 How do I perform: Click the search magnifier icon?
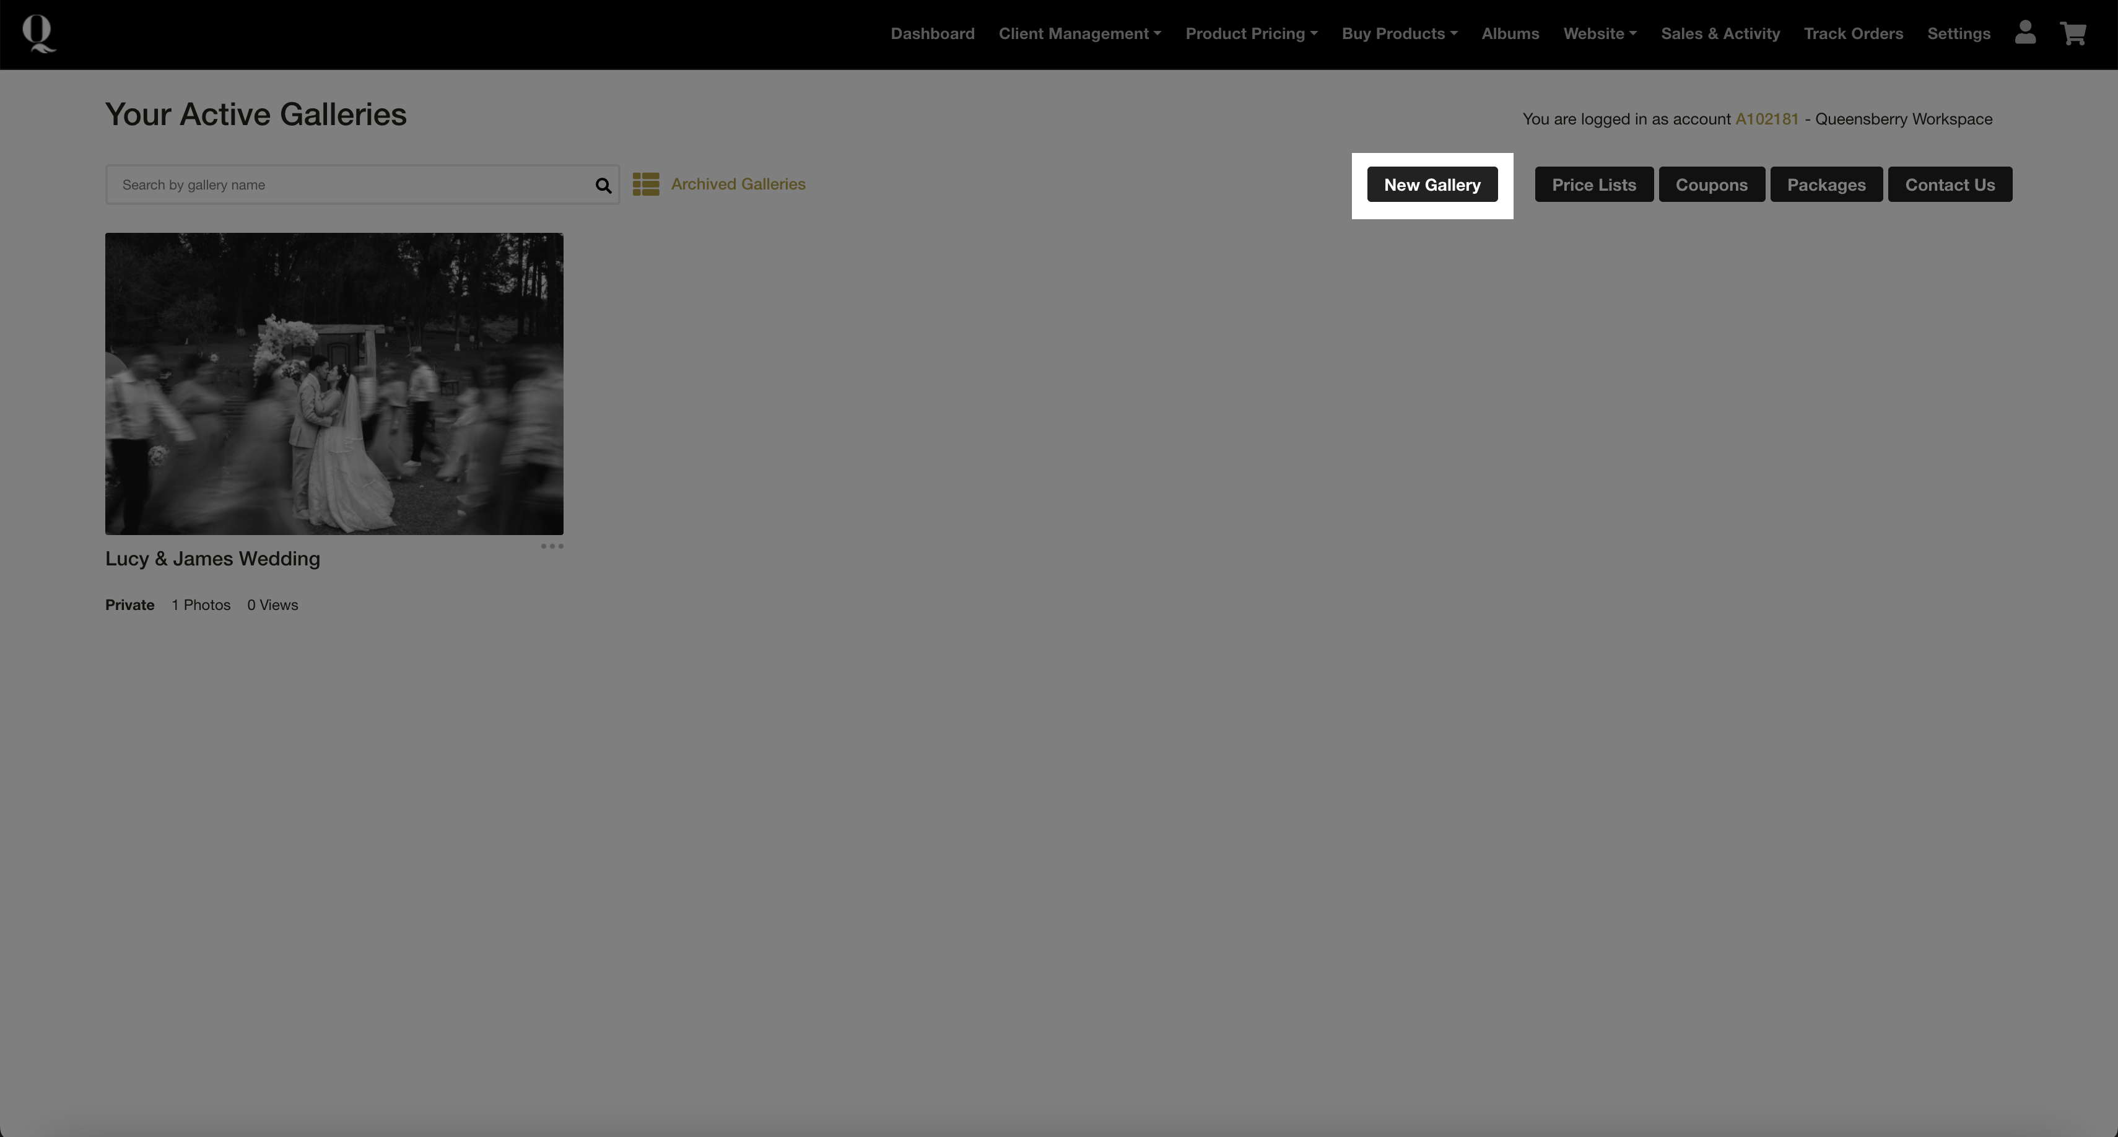click(603, 186)
